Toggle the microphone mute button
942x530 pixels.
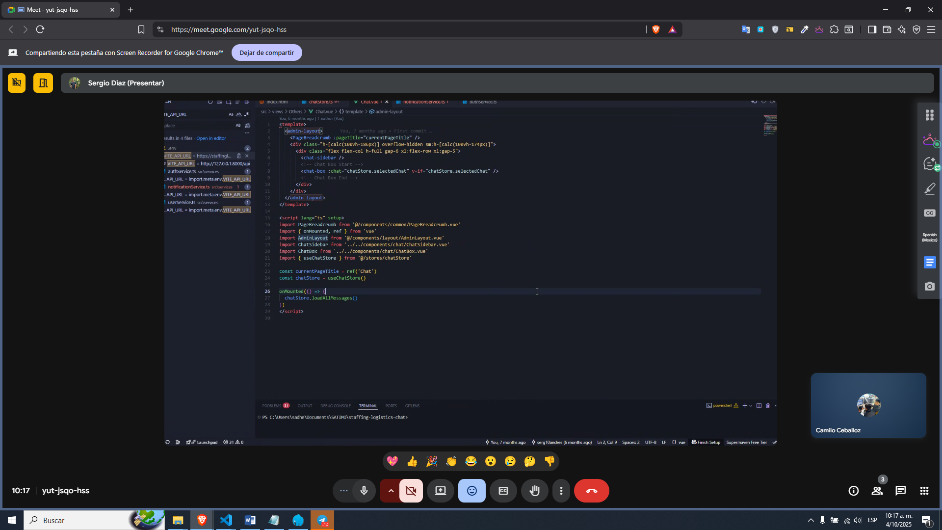point(364,491)
